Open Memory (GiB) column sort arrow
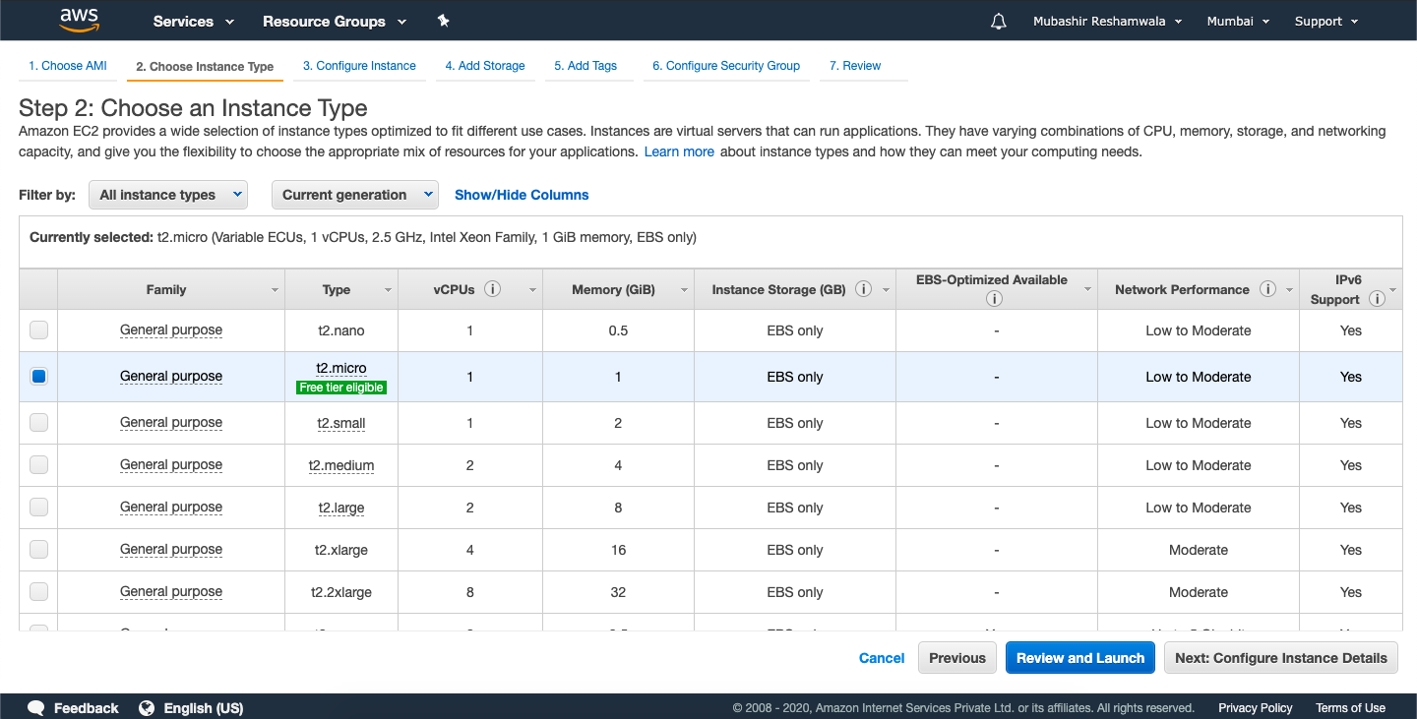 (684, 290)
